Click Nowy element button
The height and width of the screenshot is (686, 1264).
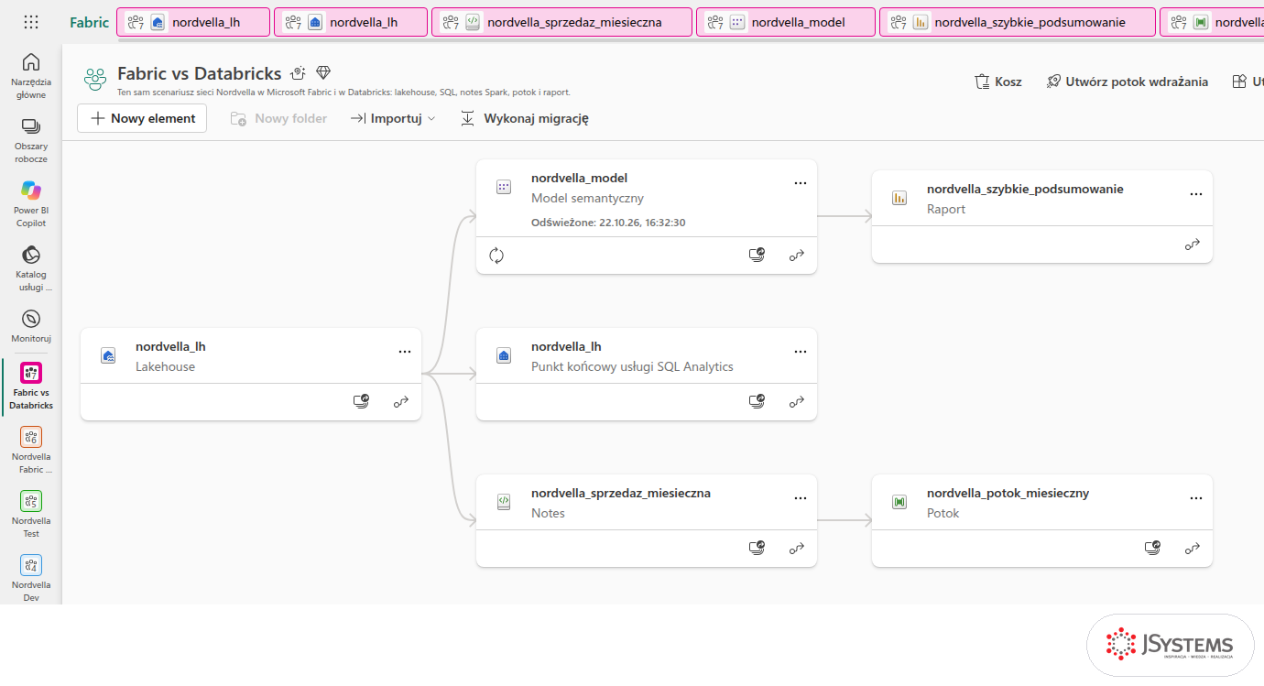pyautogui.click(x=142, y=118)
